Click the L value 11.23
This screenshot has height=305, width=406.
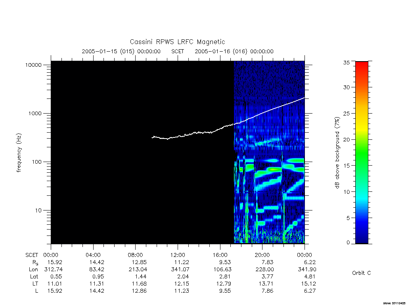tap(182, 291)
